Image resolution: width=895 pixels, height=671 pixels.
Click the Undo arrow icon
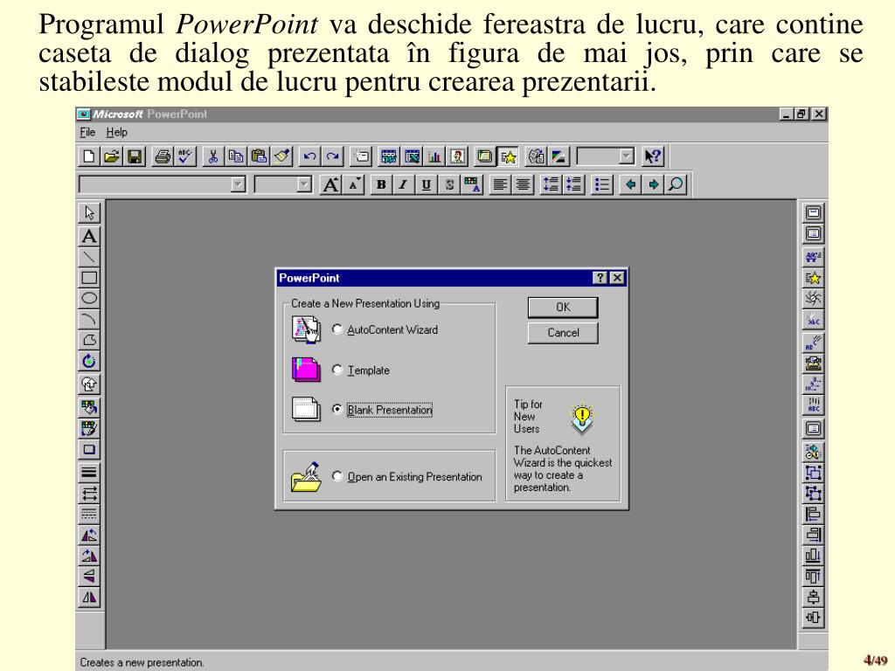coord(309,156)
